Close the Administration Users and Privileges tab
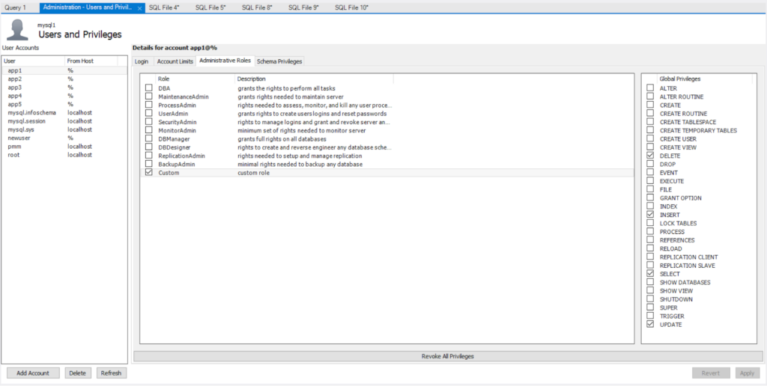Viewport: 767px width, 386px height. click(140, 7)
